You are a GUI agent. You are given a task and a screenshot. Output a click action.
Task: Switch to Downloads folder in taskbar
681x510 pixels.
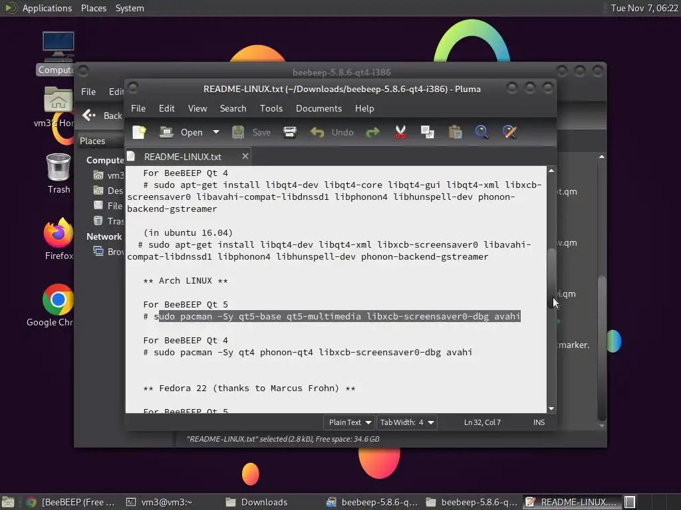[257, 502]
